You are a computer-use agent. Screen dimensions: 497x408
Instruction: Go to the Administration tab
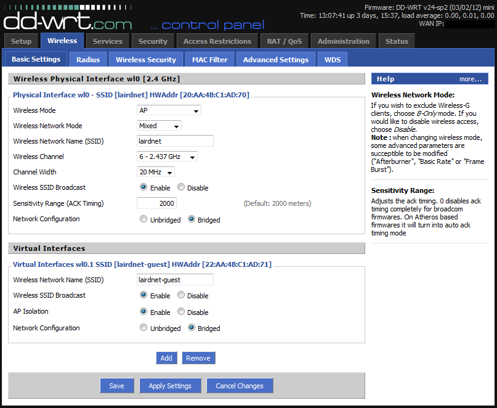343,41
